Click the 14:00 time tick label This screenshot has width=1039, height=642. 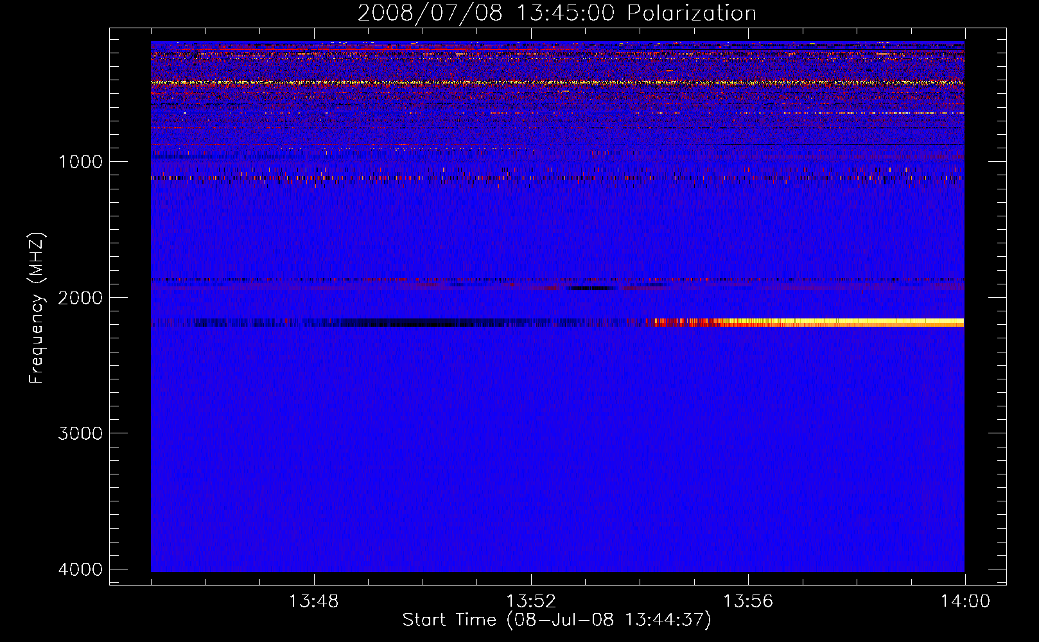tap(965, 602)
